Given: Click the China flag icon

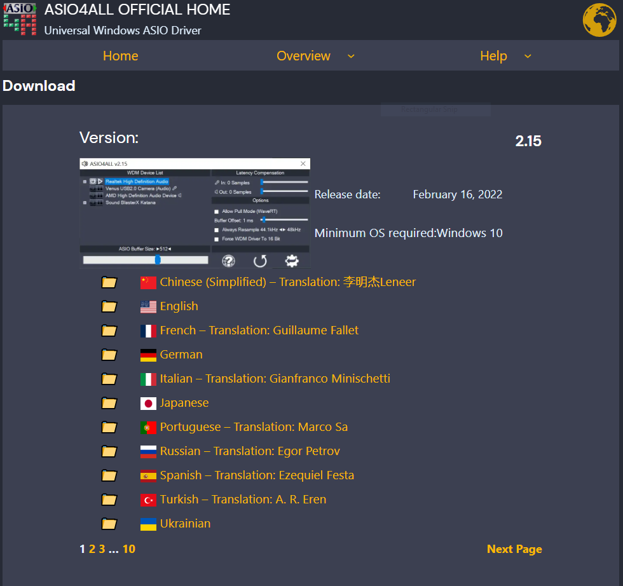Looking at the screenshot, I should click(148, 282).
